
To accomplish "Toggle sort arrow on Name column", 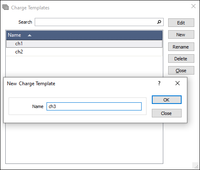I will click(29, 35).
